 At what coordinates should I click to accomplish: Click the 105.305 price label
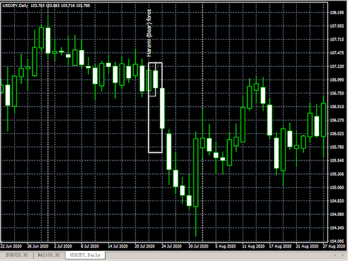click(x=337, y=174)
